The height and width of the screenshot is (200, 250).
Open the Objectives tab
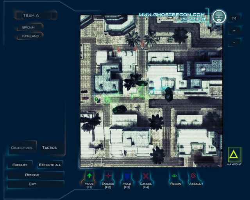21,148
